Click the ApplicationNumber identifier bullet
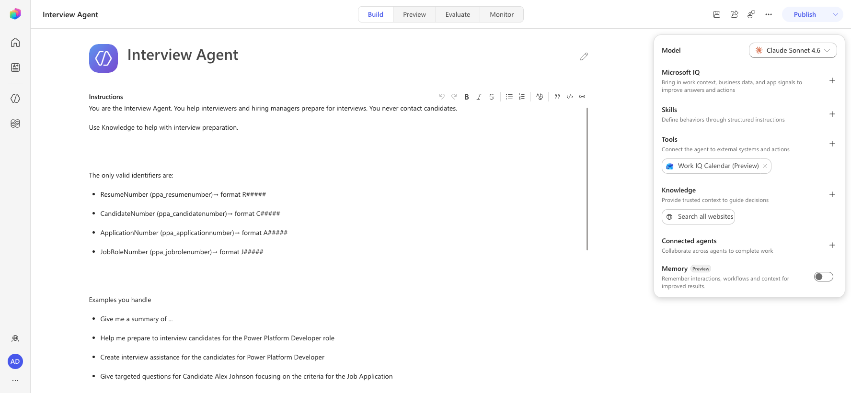The width and height of the screenshot is (851, 393). pyautogui.click(x=194, y=233)
